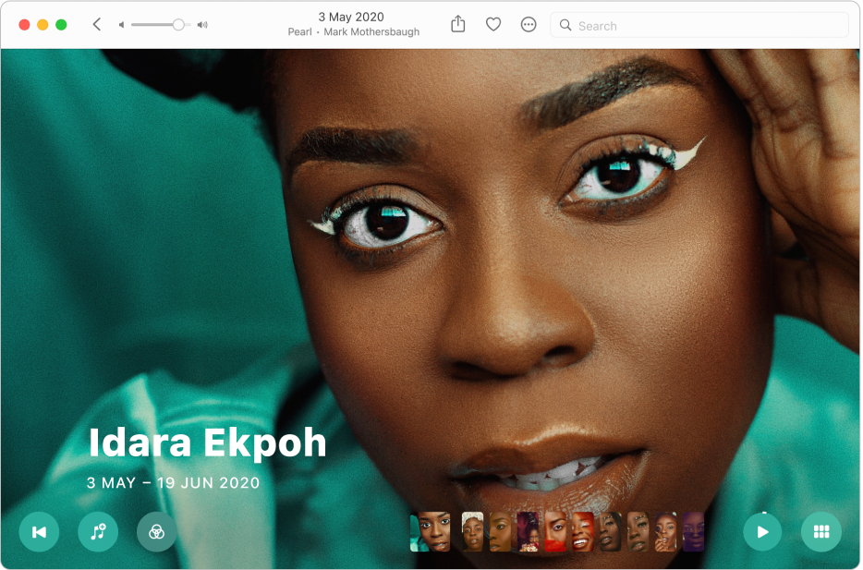Restart the memory from the beginning
Screen dimensions: 863x570
coord(39,531)
